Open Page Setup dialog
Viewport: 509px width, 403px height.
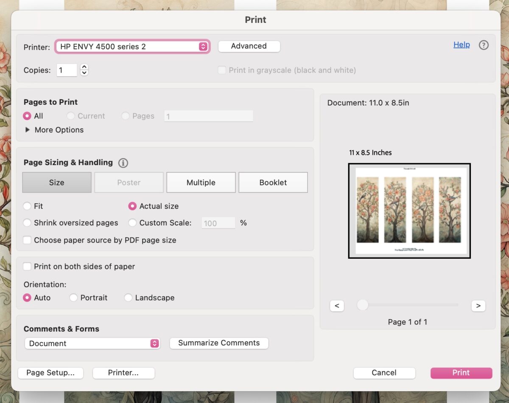[x=50, y=373]
